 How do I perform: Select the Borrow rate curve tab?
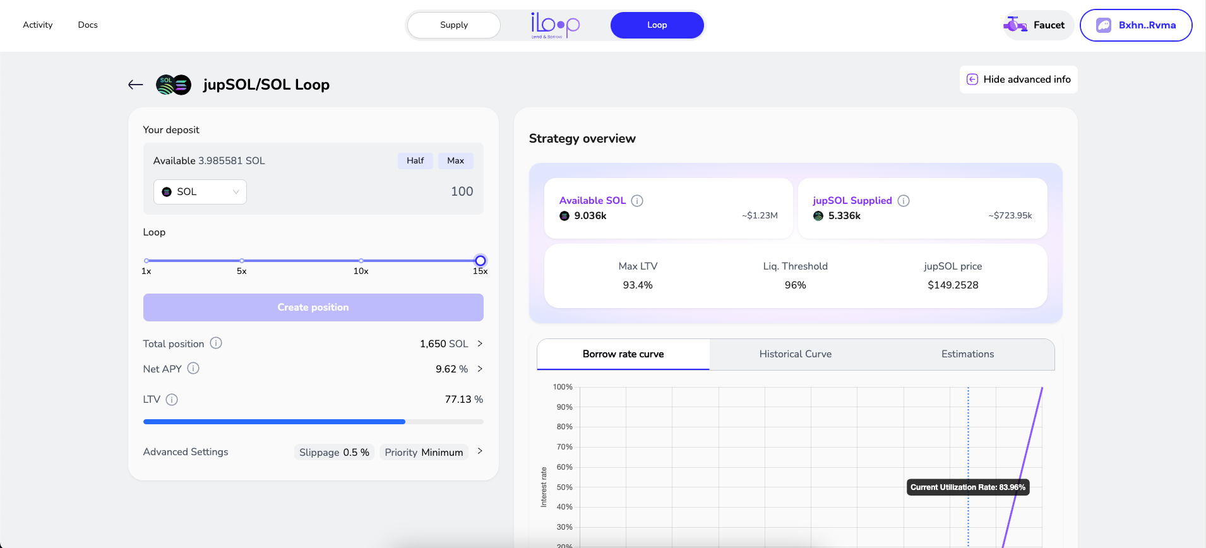pyautogui.click(x=623, y=354)
